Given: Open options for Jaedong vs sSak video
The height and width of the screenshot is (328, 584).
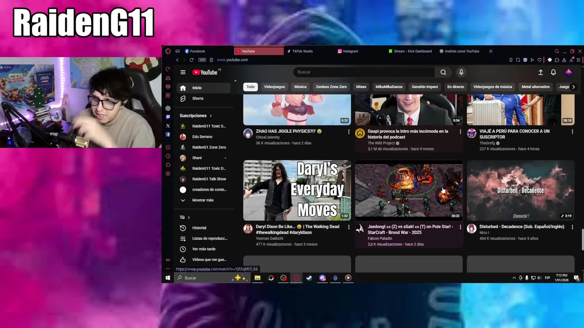Looking at the screenshot, I should point(460,227).
